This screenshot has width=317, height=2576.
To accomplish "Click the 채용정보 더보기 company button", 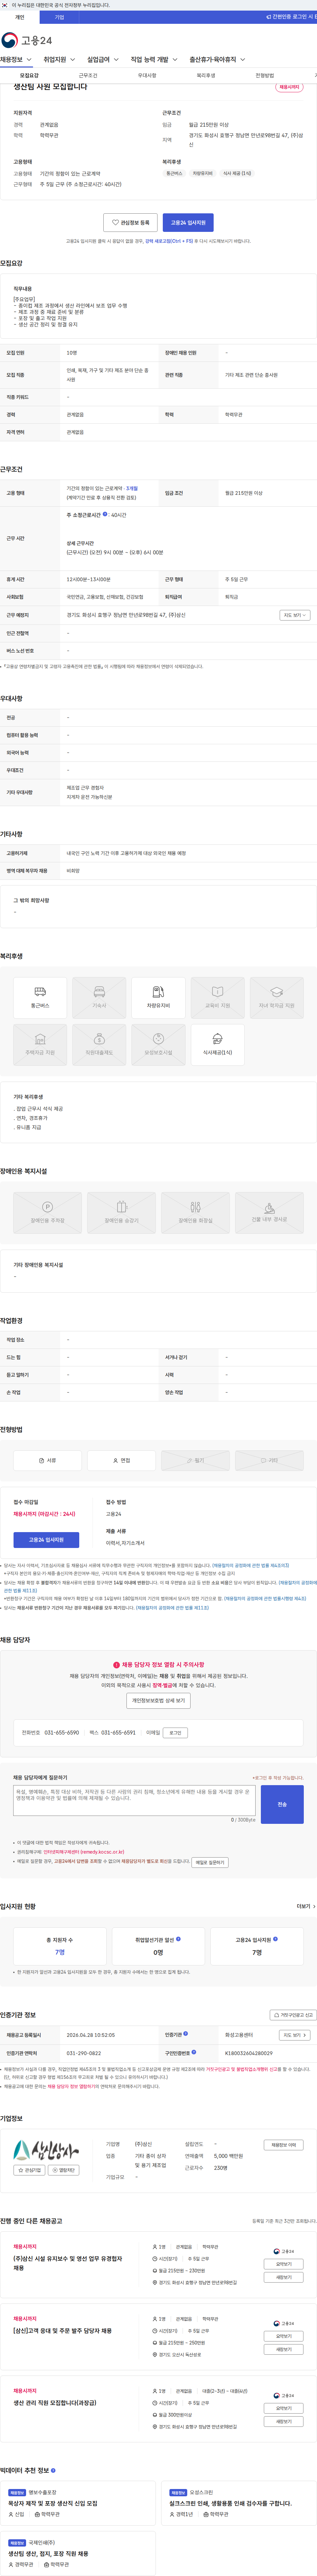I will click(x=283, y=2145).
